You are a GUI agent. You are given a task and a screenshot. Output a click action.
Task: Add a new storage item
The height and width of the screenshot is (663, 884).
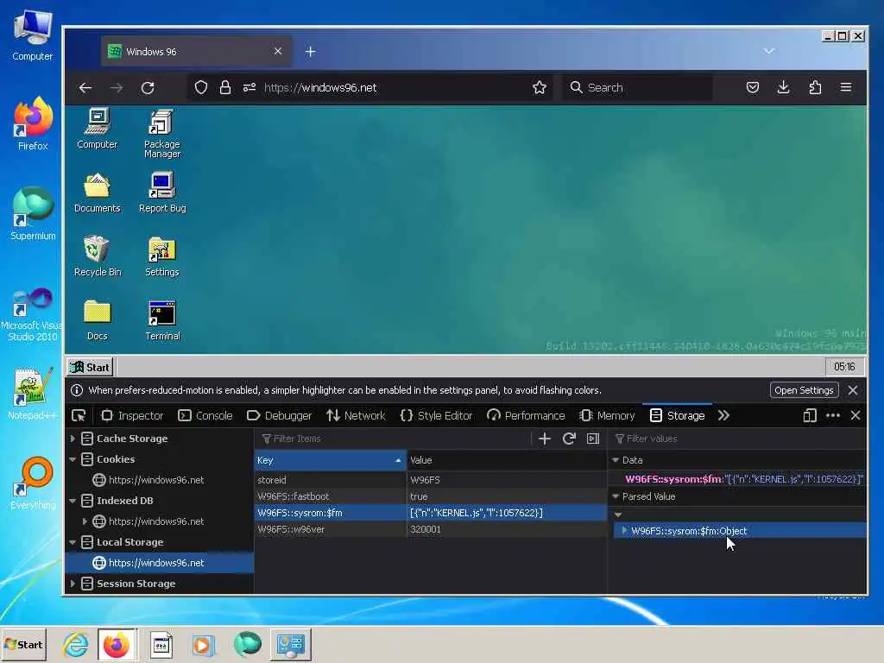(x=544, y=439)
